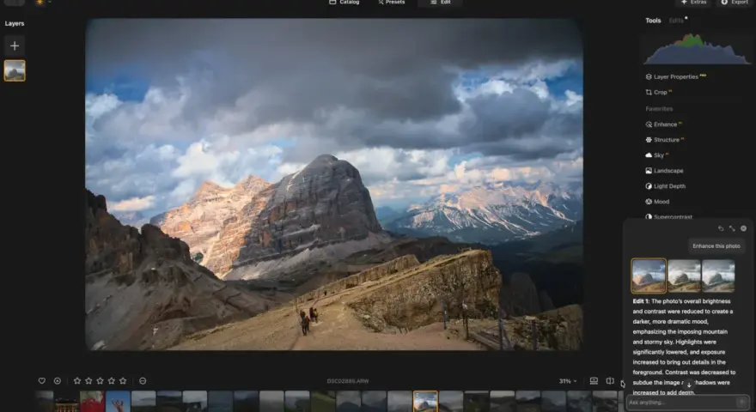
Task: Open the Extras menu button
Action: click(694, 3)
